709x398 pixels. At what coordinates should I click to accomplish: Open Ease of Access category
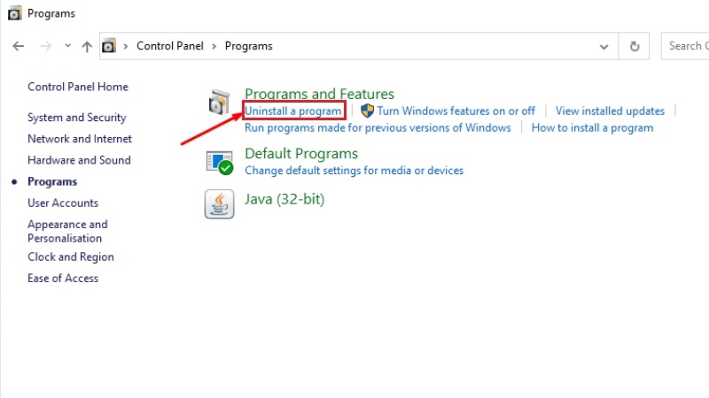tap(63, 279)
